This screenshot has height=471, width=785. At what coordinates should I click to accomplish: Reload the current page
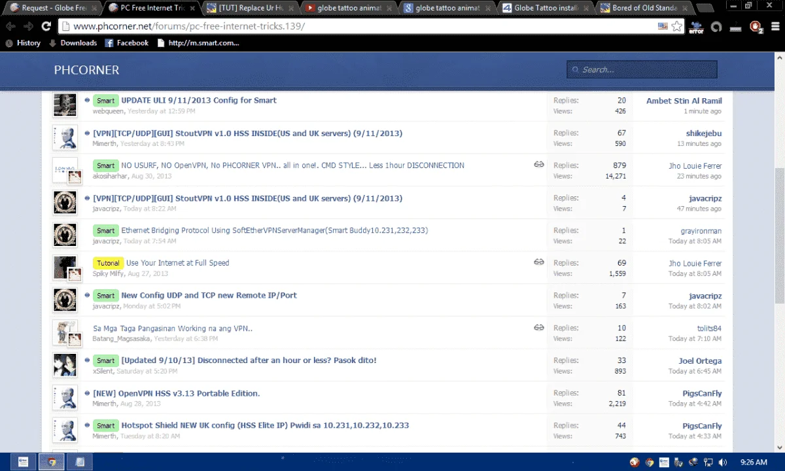coord(46,27)
